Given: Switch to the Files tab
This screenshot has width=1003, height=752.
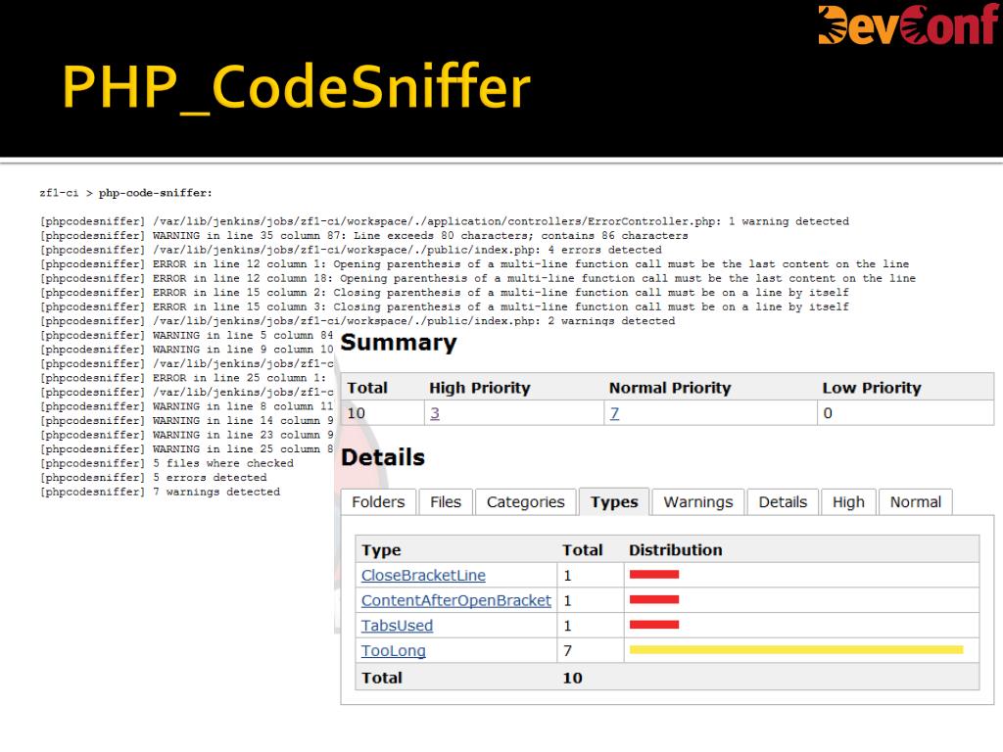Looking at the screenshot, I should click(x=446, y=502).
